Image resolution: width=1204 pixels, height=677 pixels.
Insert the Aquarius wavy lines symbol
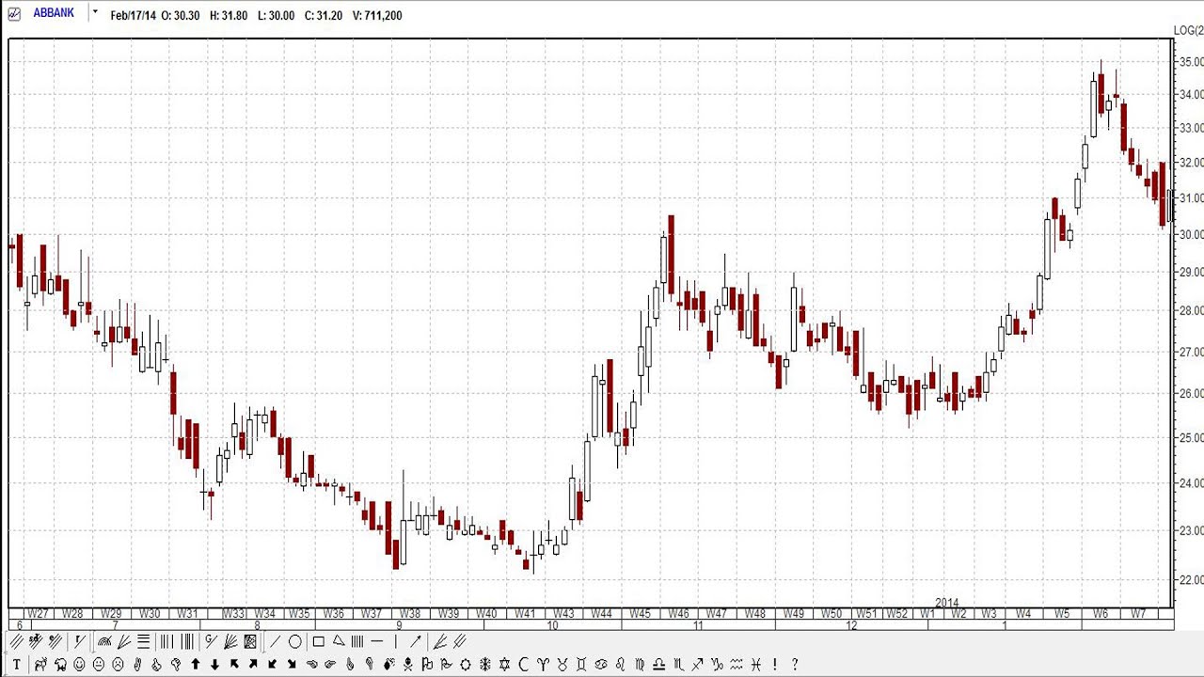coord(737,664)
